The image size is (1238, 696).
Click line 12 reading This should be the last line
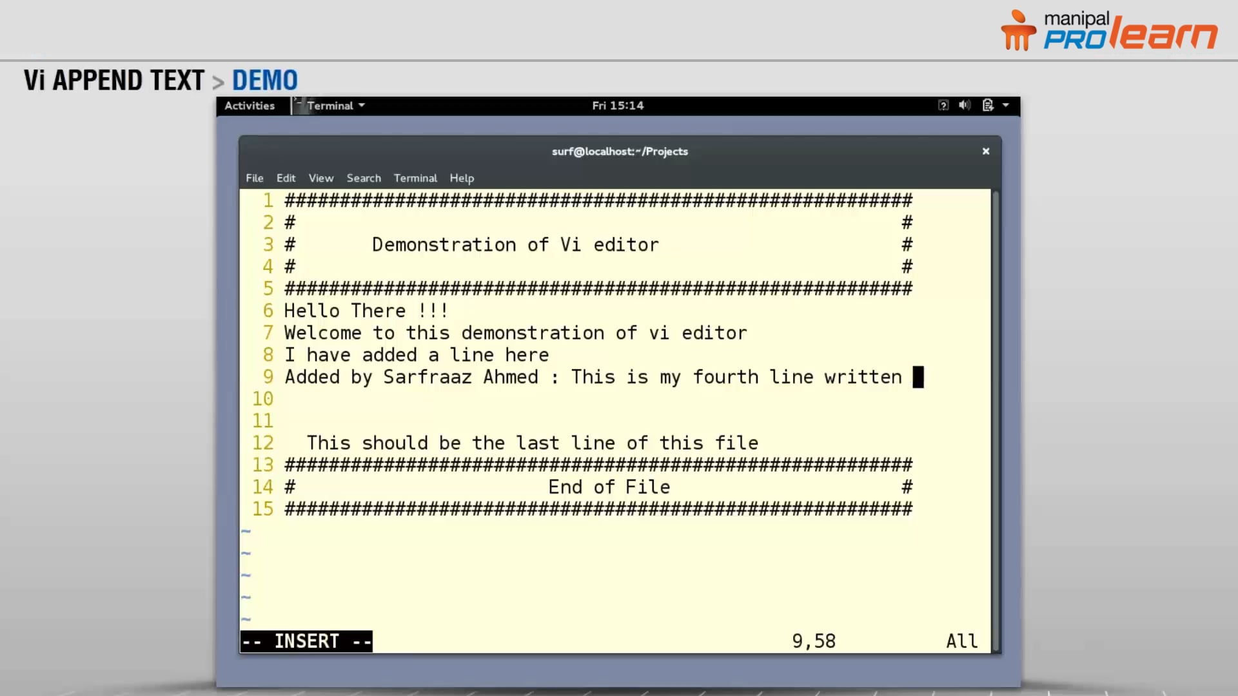click(532, 443)
